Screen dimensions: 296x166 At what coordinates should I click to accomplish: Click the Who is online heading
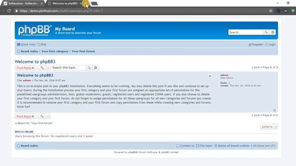click(x=24, y=132)
